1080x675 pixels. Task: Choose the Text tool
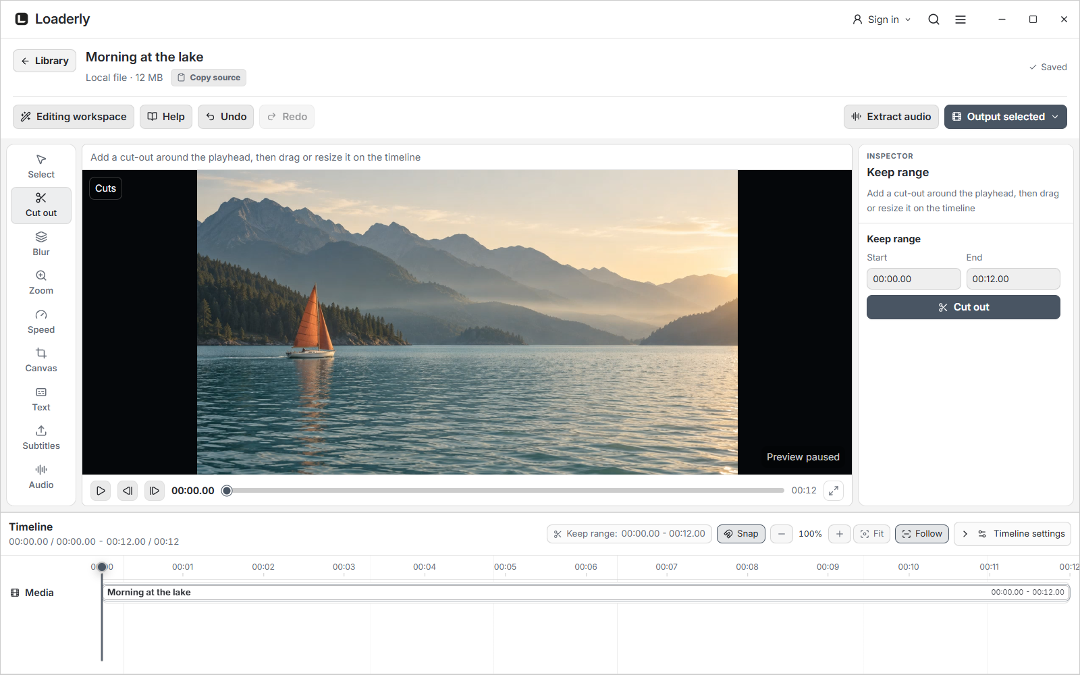pos(41,400)
